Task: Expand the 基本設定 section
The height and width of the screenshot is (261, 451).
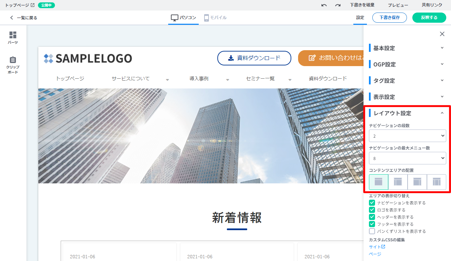Action: pos(407,48)
